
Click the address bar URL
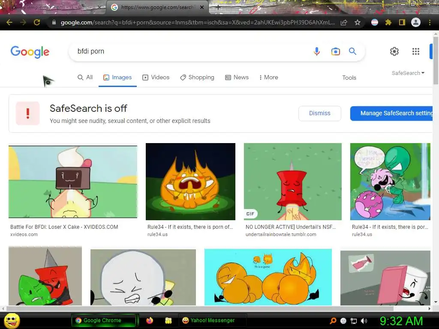tap(198, 22)
